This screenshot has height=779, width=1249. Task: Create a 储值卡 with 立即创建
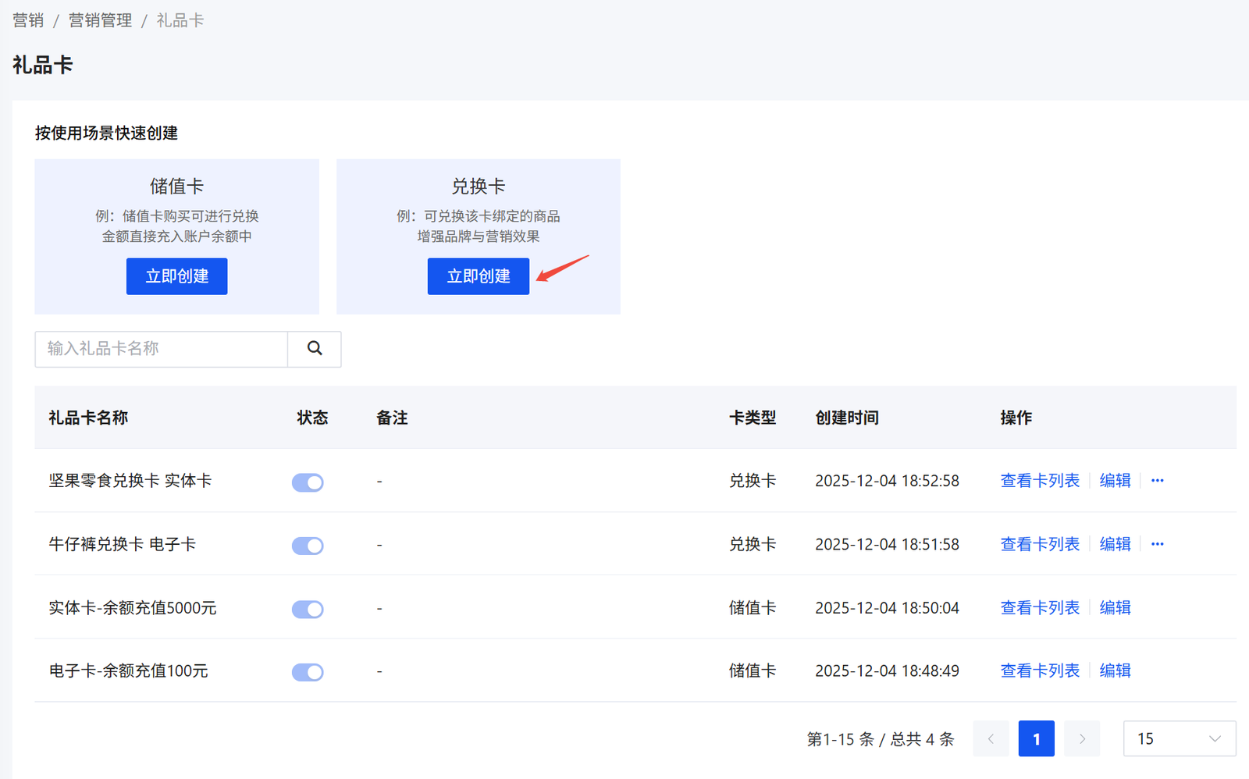[x=176, y=276]
